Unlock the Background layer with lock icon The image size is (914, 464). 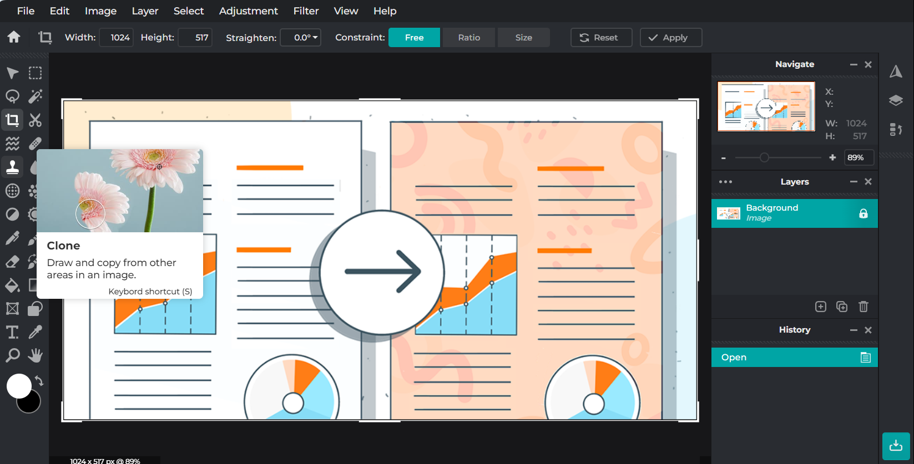pyautogui.click(x=863, y=213)
